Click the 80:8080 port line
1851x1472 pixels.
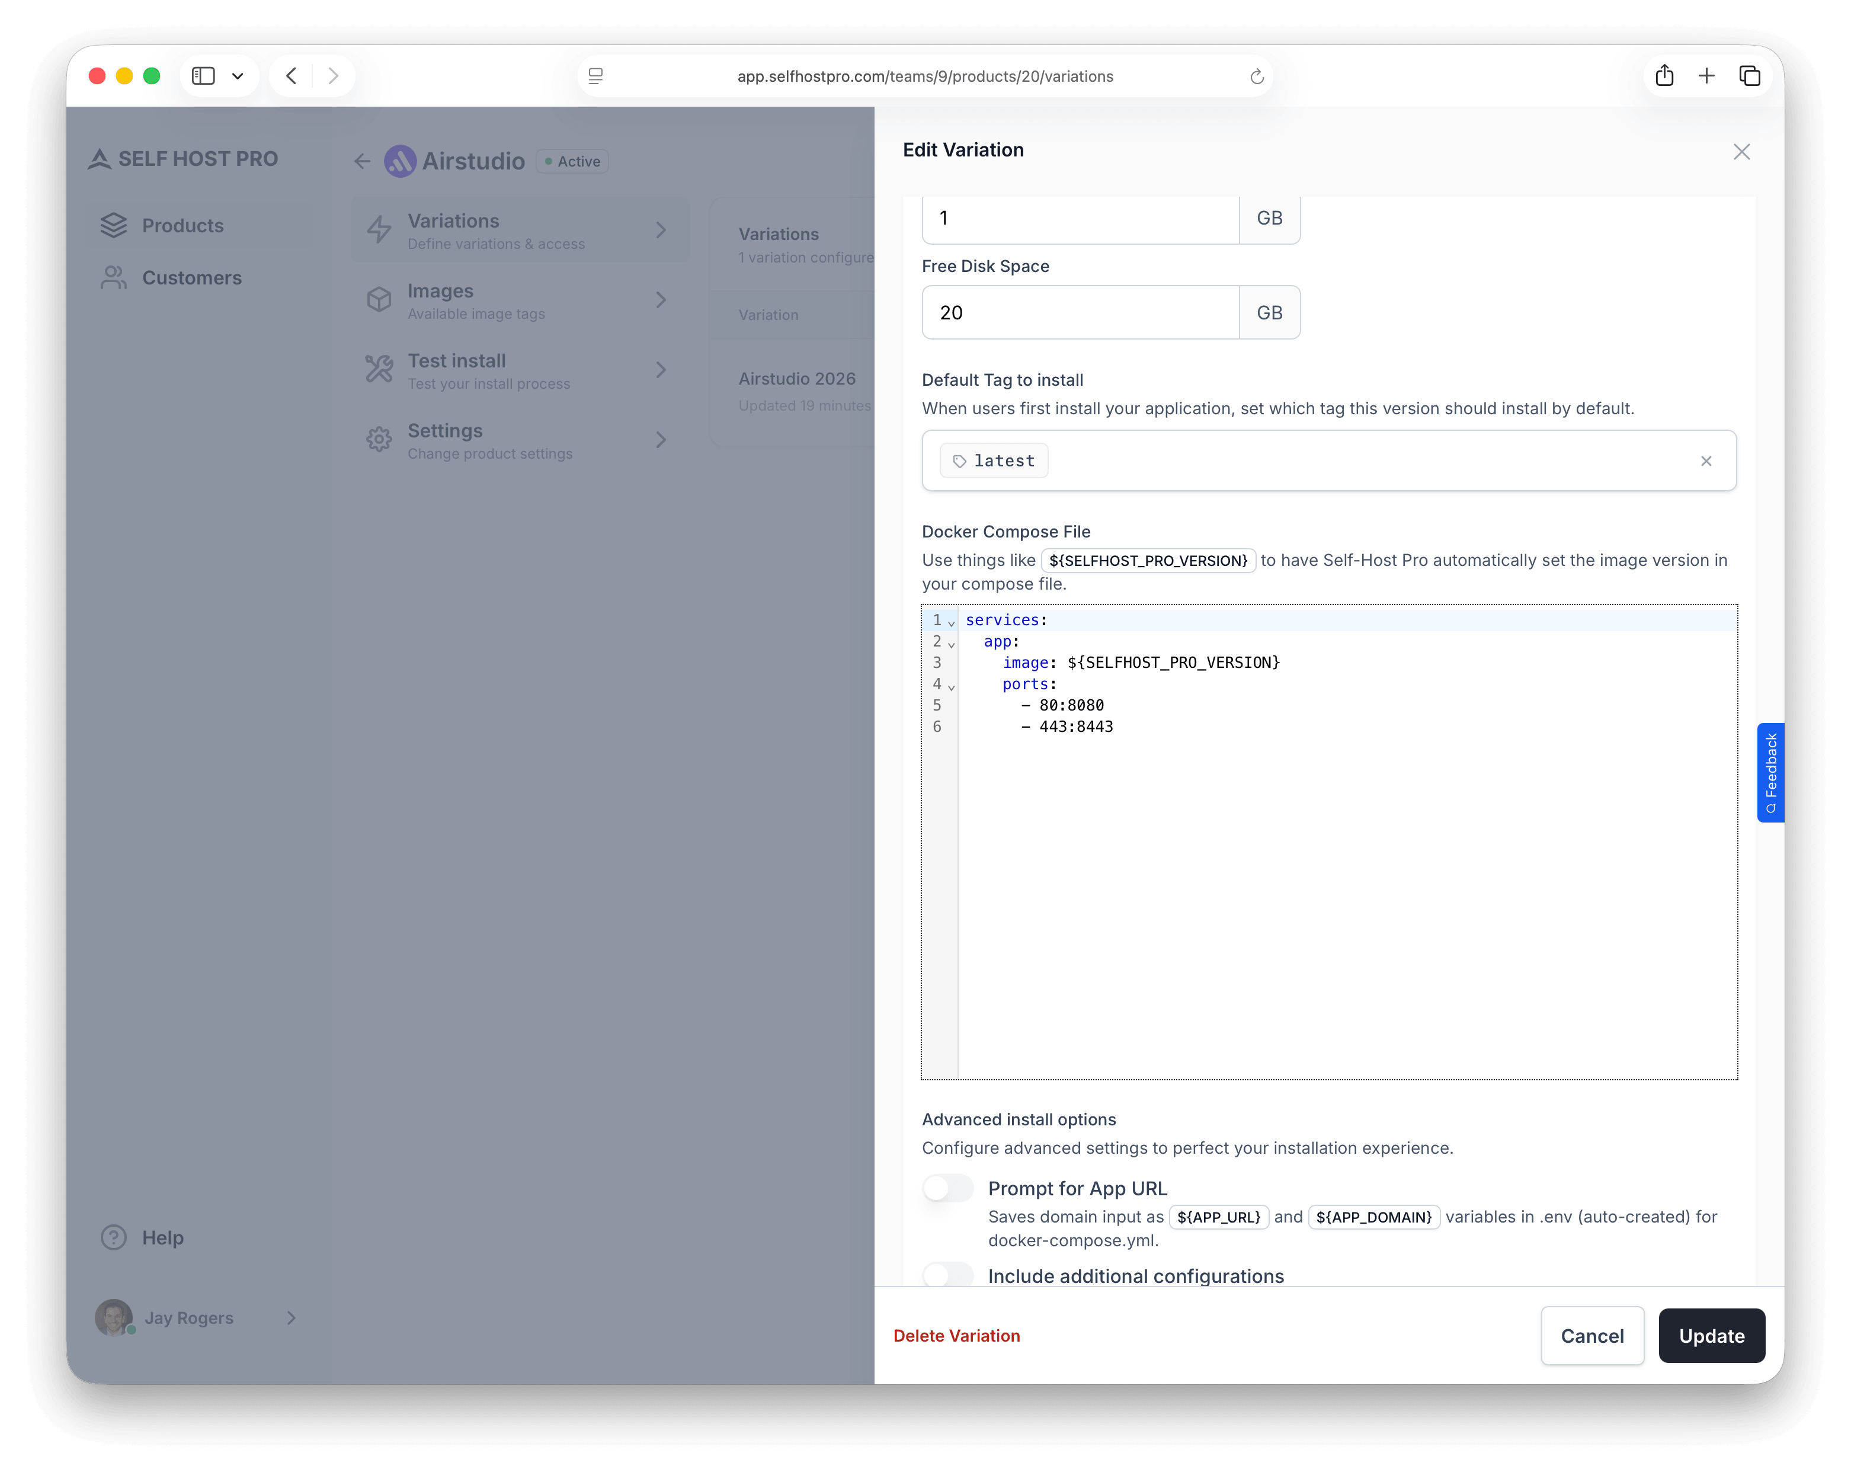(x=1062, y=705)
